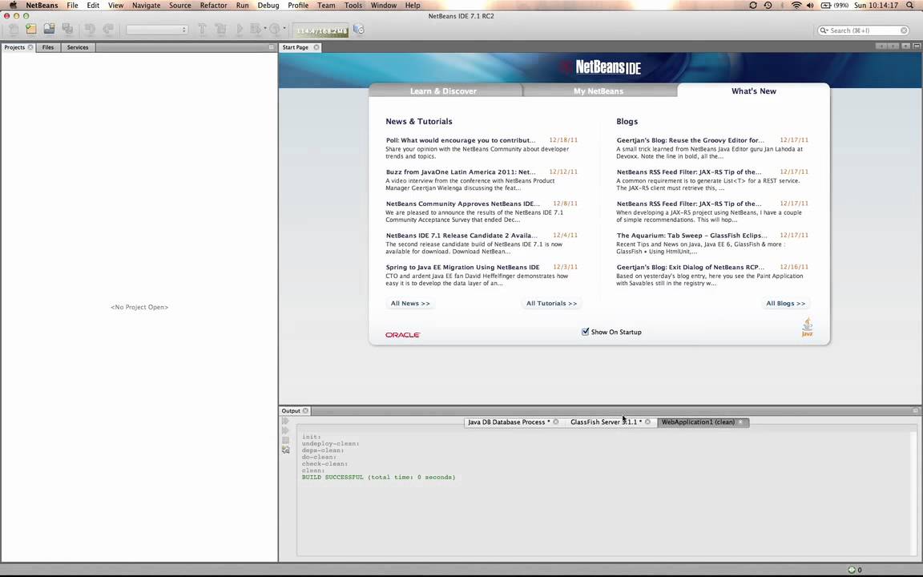This screenshot has height=577, width=923.
Task: Click the Java logo on Start Page
Action: click(807, 327)
